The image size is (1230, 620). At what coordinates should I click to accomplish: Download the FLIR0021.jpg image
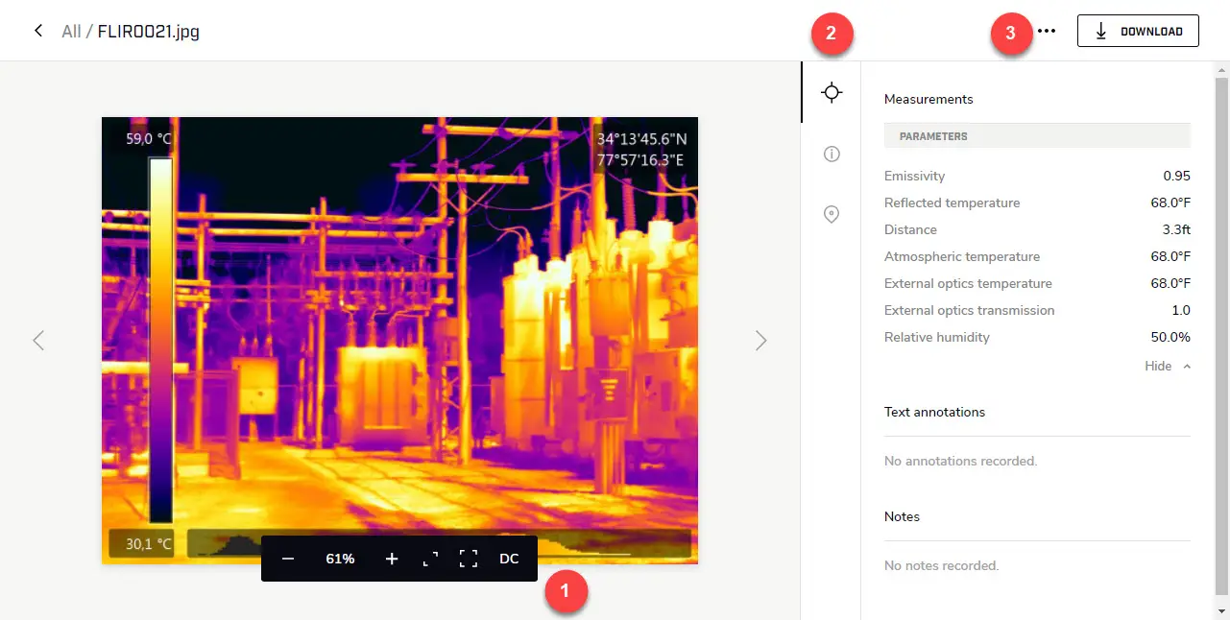click(x=1138, y=31)
